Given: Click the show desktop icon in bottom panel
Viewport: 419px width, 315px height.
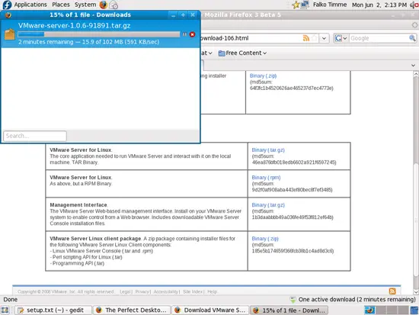Looking at the screenshot, I should (x=5, y=310).
